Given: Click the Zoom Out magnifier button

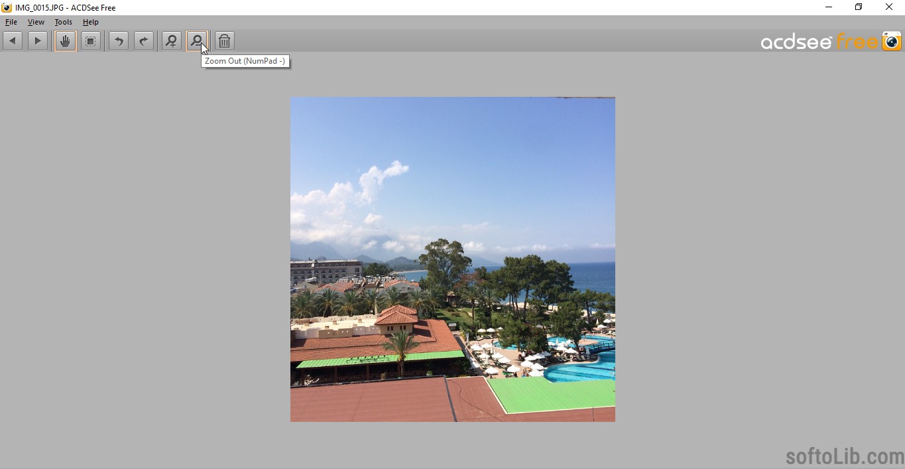Looking at the screenshot, I should (x=197, y=41).
